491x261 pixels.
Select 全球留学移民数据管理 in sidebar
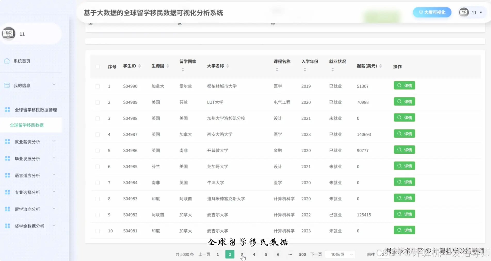pyautogui.click(x=36, y=109)
